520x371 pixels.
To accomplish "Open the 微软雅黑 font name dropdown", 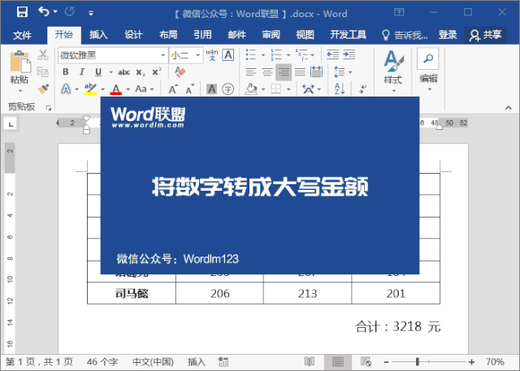I will [162, 55].
